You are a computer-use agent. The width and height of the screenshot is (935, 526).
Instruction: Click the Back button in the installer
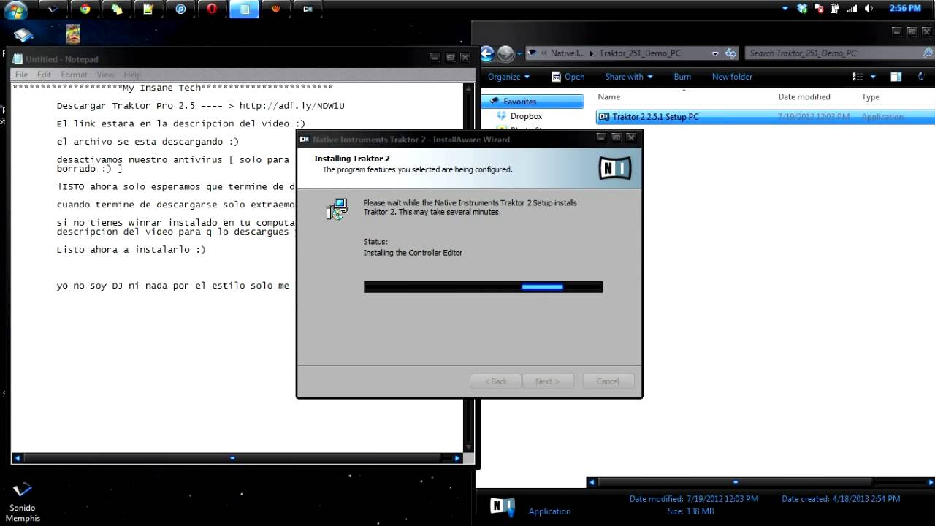pyautogui.click(x=496, y=381)
